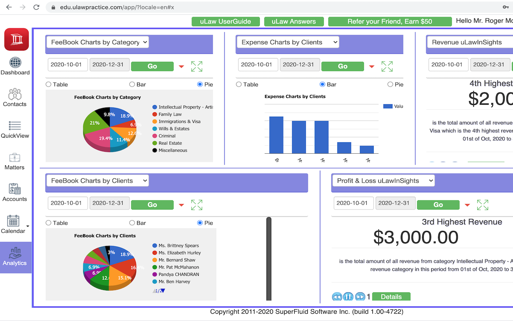513x321 pixels.
Task: Click Intellectual Property legend blue swatch
Action: 155,107
